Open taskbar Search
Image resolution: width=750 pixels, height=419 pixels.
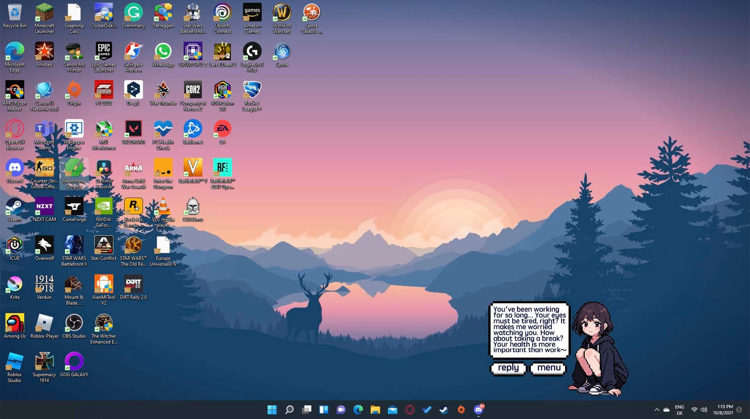[289, 410]
